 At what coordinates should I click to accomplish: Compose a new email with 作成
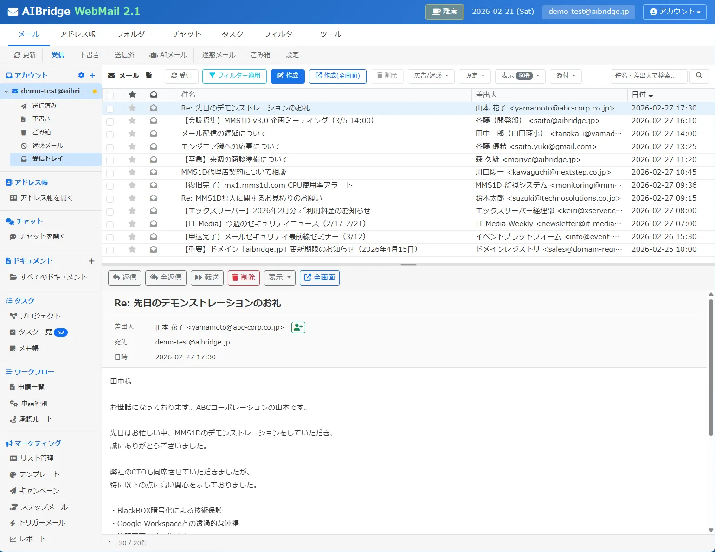[x=288, y=76]
